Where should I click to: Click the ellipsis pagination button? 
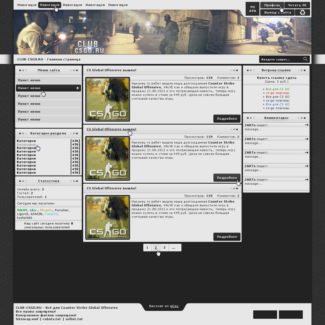coord(175,248)
